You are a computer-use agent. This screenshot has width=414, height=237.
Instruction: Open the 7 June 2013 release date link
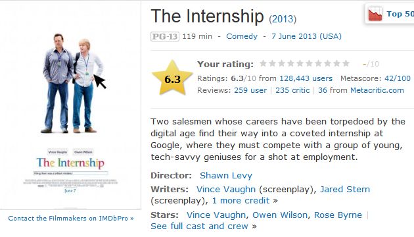[306, 36]
